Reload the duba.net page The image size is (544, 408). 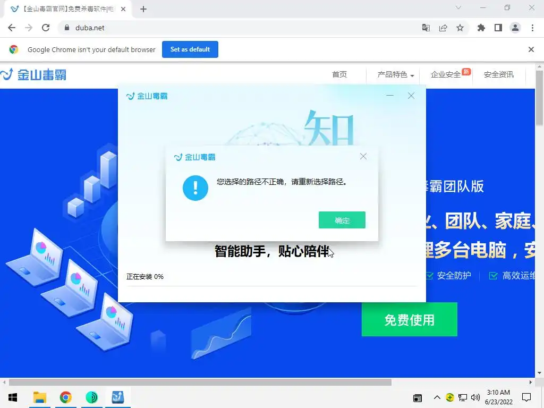(46, 28)
